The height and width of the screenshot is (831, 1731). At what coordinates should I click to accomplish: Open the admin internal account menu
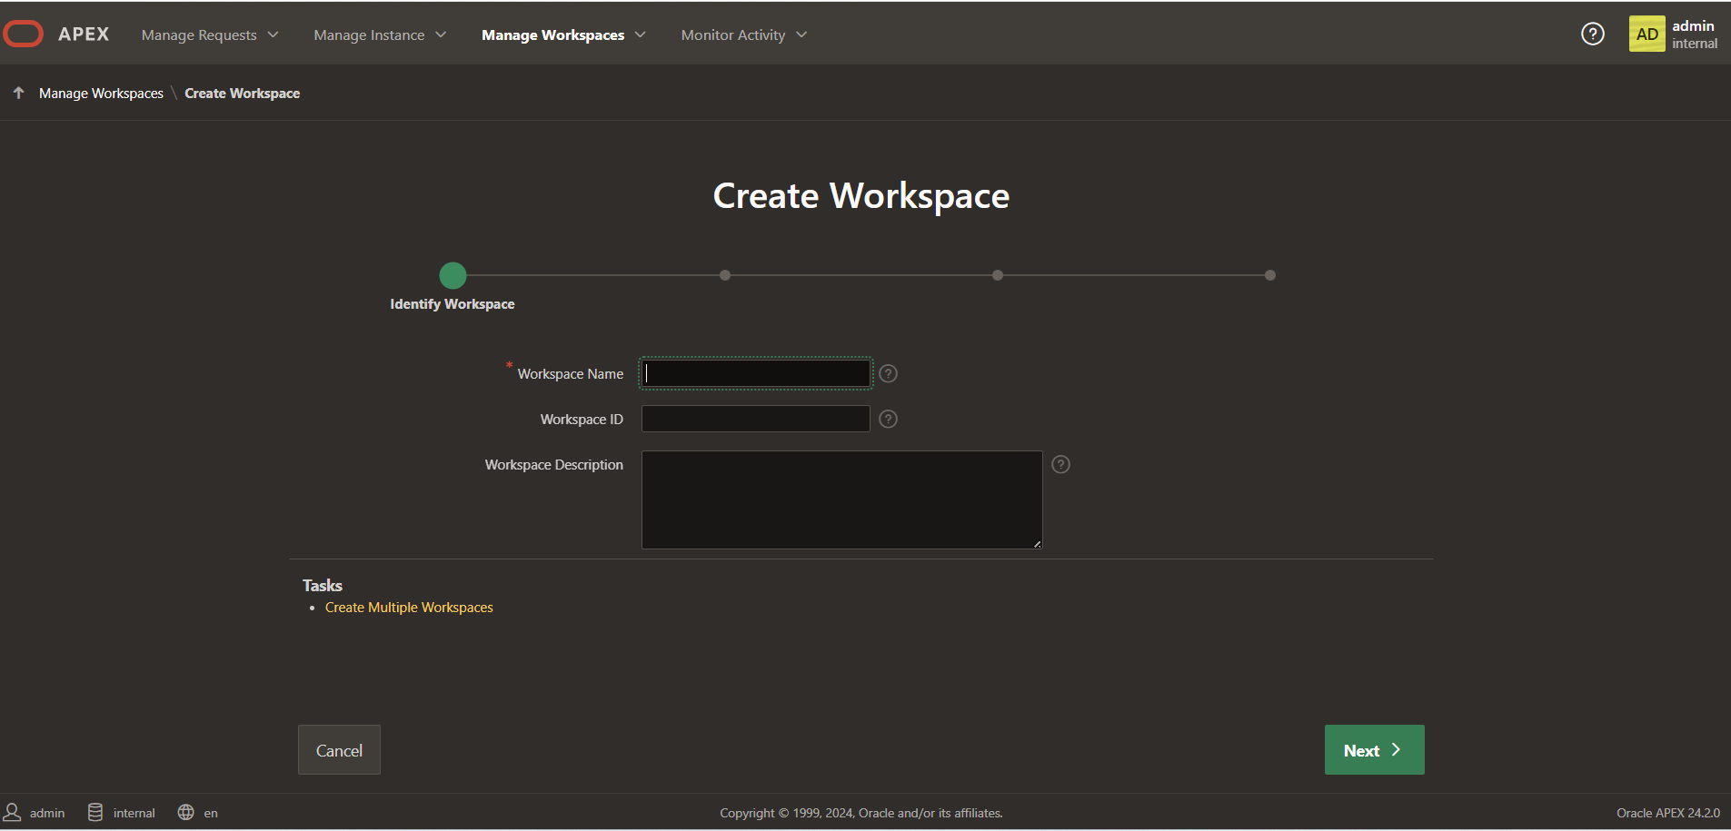[x=1673, y=34]
